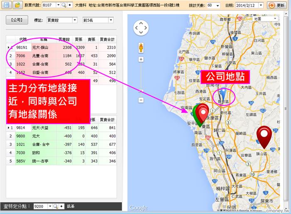Open the statistics days 60 dropdown
Viewport: 291px width, 214px height.
(x=218, y=5)
